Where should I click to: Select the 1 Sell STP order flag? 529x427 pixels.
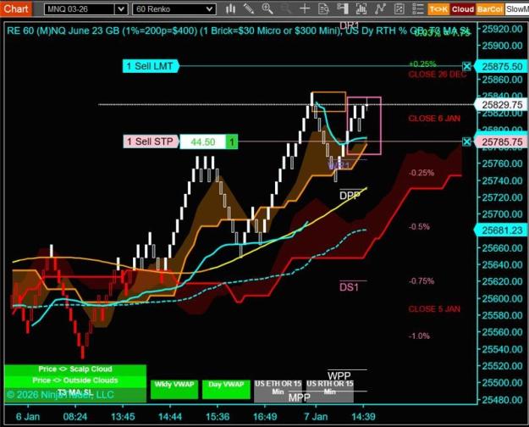[151, 141]
